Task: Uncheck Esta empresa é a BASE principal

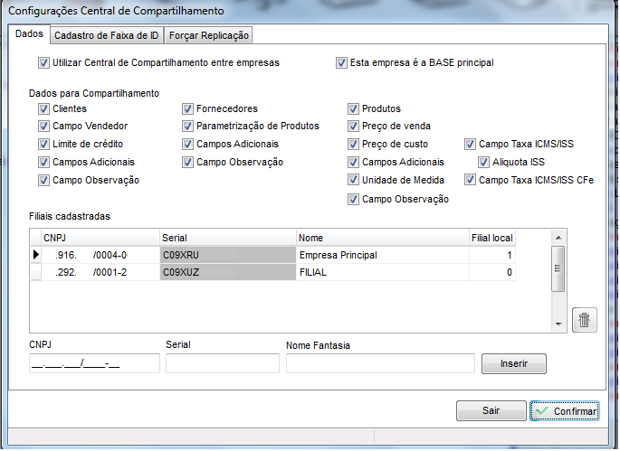Action: click(x=341, y=63)
